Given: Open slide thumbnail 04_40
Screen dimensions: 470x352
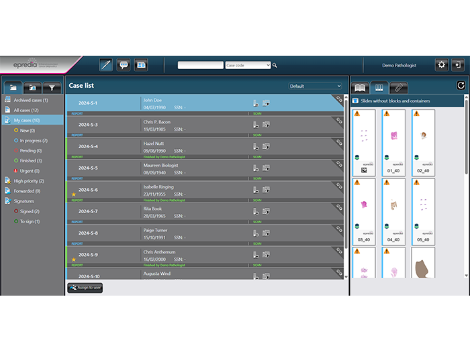Looking at the screenshot, I should click(393, 212).
